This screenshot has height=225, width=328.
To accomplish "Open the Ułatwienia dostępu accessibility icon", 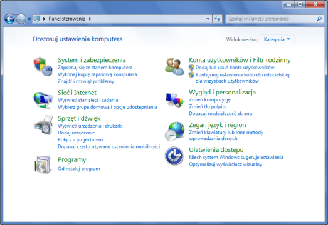I will click(174, 156).
